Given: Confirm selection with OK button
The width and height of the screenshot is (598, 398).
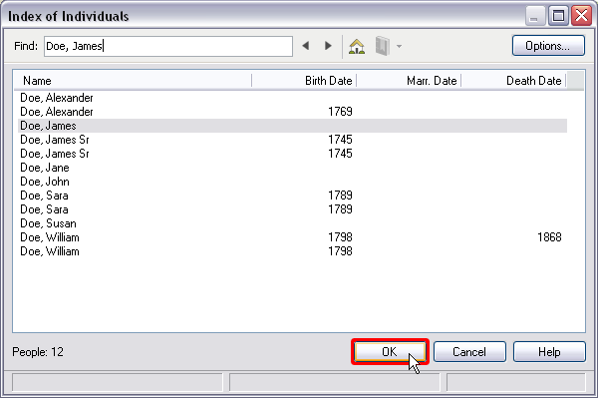Looking at the screenshot, I should [x=390, y=351].
